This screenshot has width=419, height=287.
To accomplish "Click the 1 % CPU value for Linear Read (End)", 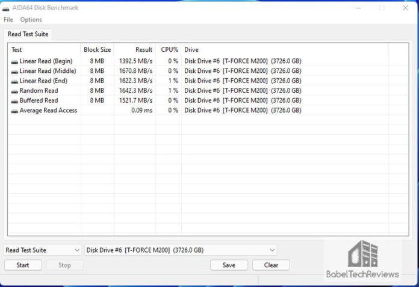I will click(x=173, y=81).
